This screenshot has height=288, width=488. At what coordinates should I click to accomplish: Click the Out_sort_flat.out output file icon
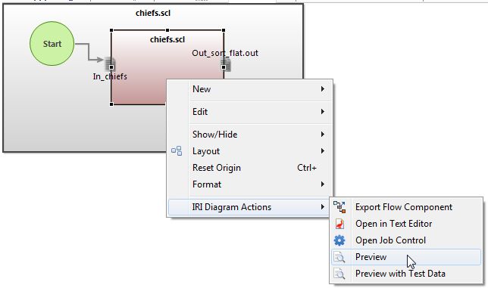pyautogui.click(x=226, y=65)
